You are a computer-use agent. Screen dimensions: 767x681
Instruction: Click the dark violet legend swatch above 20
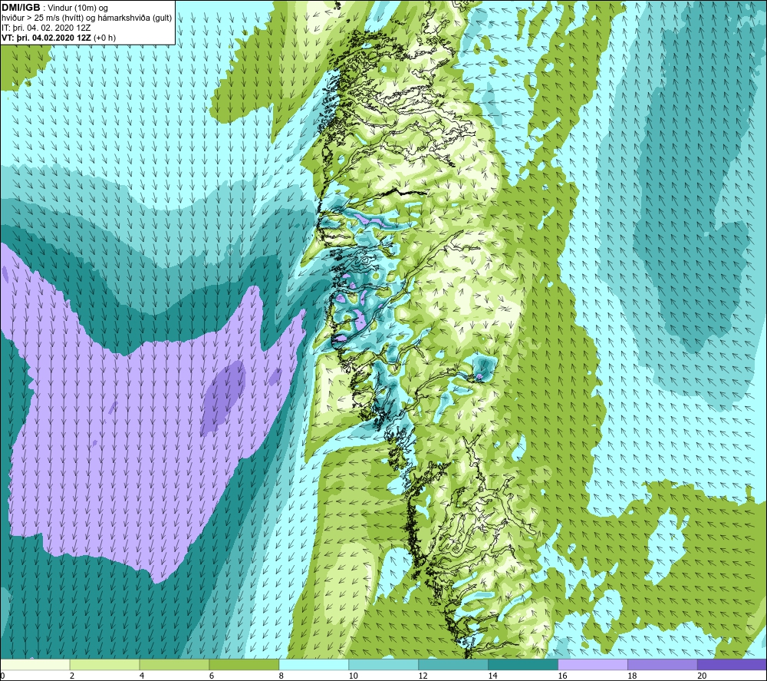(732, 665)
